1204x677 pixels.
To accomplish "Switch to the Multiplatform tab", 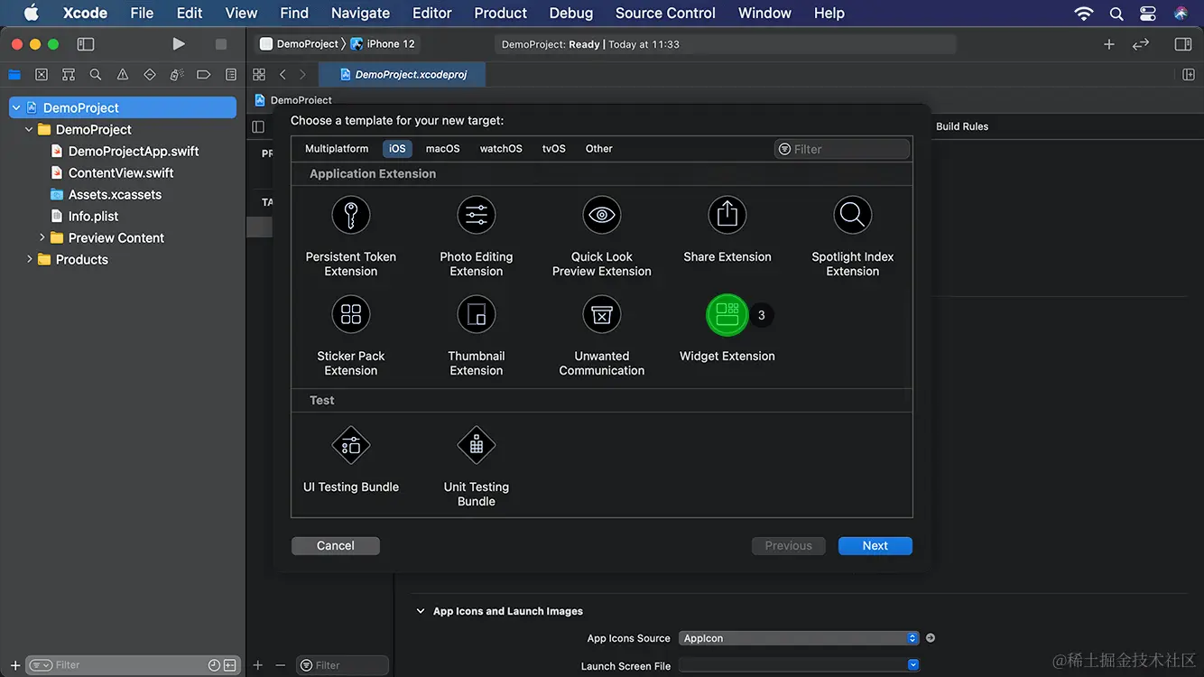I will click(x=337, y=148).
